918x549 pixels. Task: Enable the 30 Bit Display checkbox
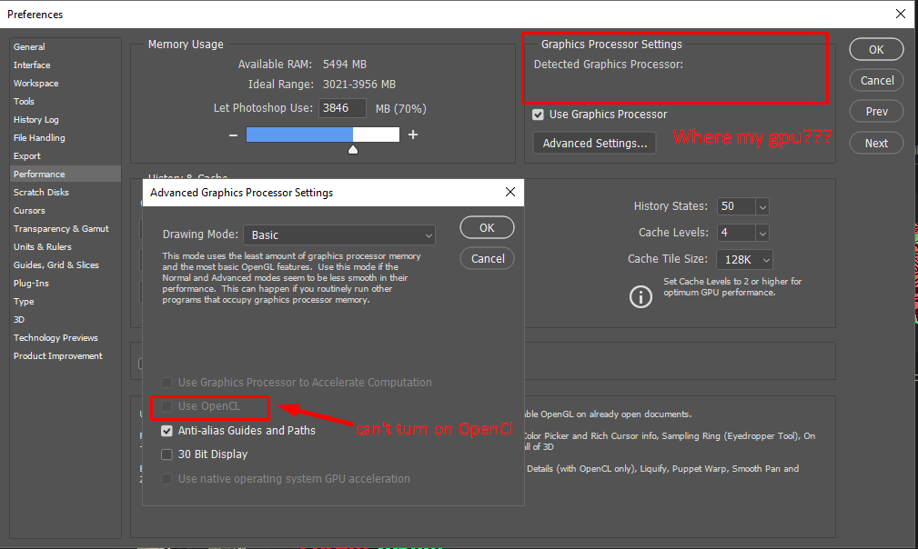(x=166, y=454)
